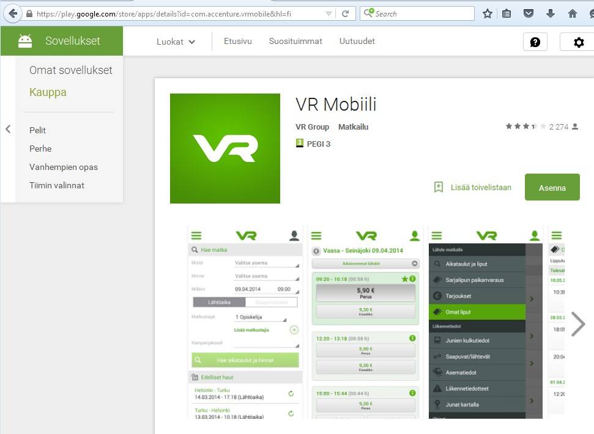This screenshot has height=434, width=594.
Task: Open the first app screenshot thumbnail
Action: [x=245, y=322]
